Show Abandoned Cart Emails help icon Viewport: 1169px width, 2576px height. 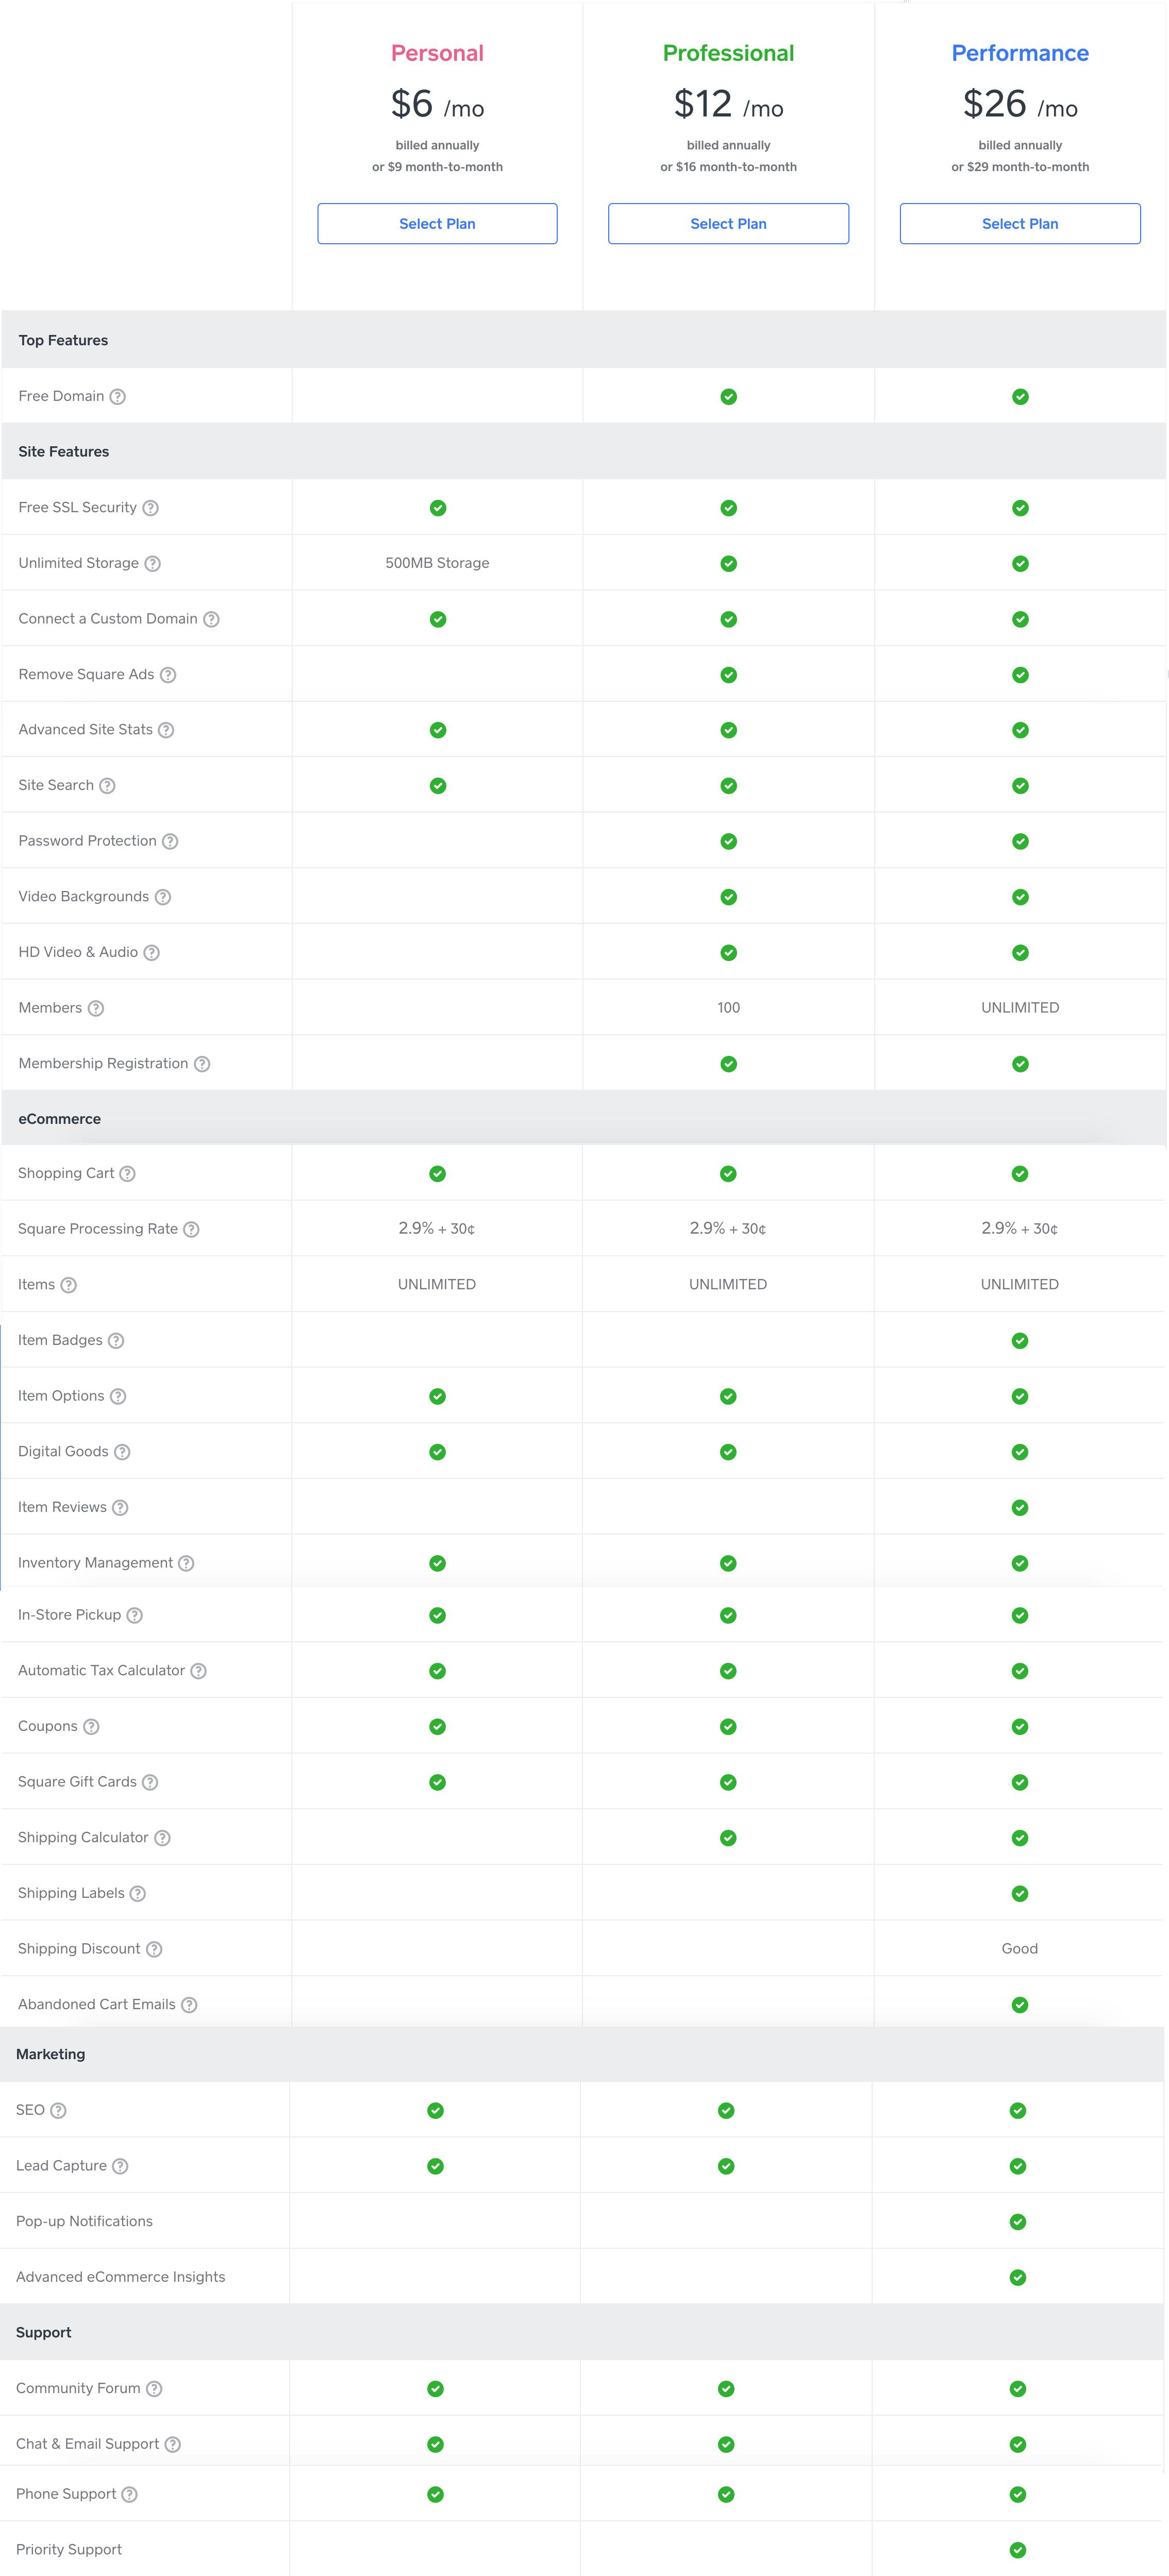click(x=189, y=2005)
